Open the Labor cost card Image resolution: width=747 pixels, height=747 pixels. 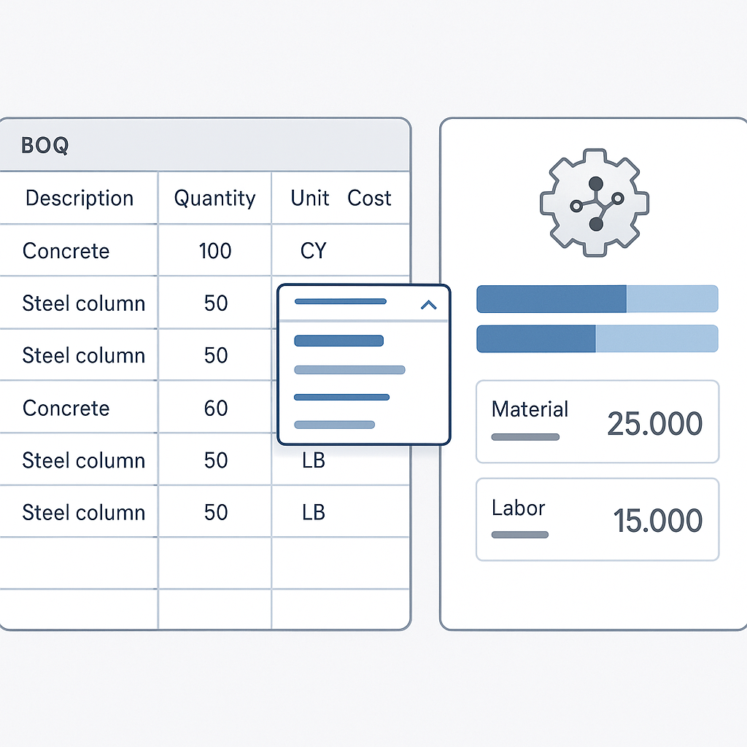click(597, 519)
